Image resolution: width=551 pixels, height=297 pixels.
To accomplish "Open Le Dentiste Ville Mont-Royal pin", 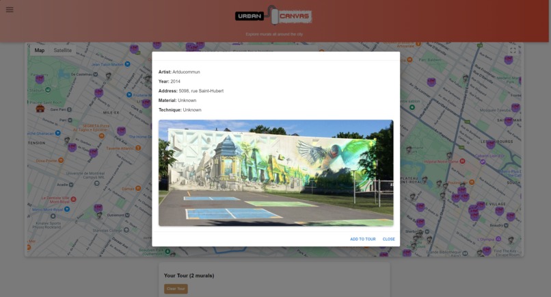I will point(73,199).
